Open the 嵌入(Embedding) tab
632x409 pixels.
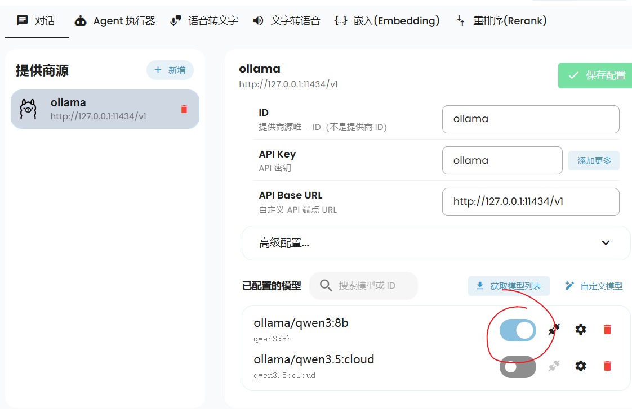[387, 20]
